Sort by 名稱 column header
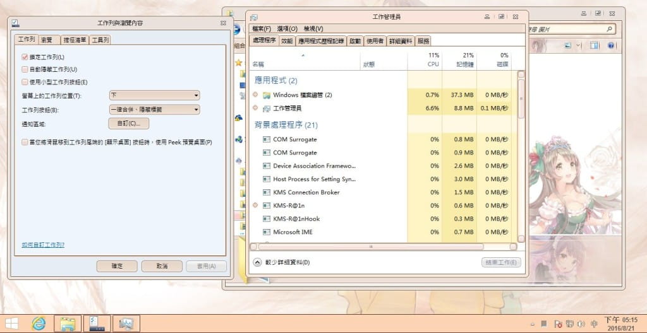 (x=305, y=60)
